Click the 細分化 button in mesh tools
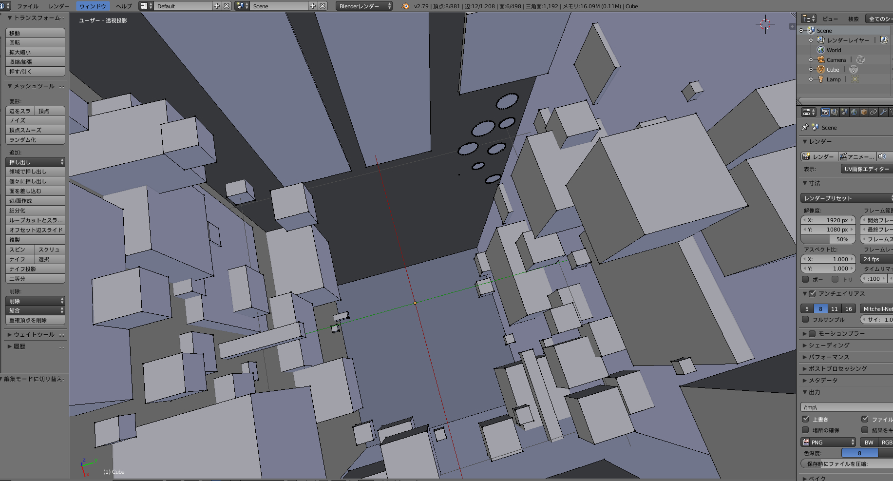The image size is (893, 481). pos(35,211)
